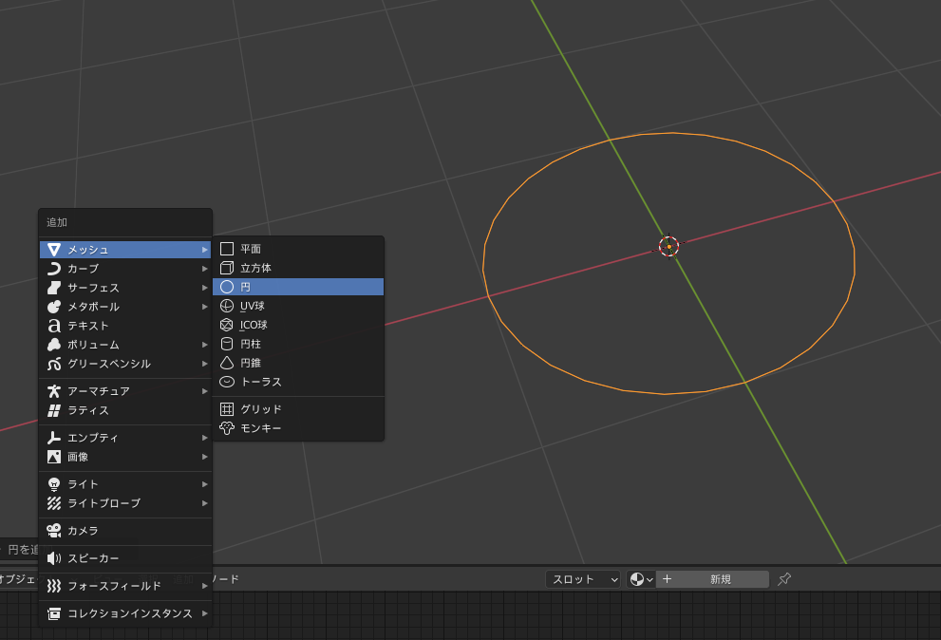Add a テキスト (Text) object

124,326
